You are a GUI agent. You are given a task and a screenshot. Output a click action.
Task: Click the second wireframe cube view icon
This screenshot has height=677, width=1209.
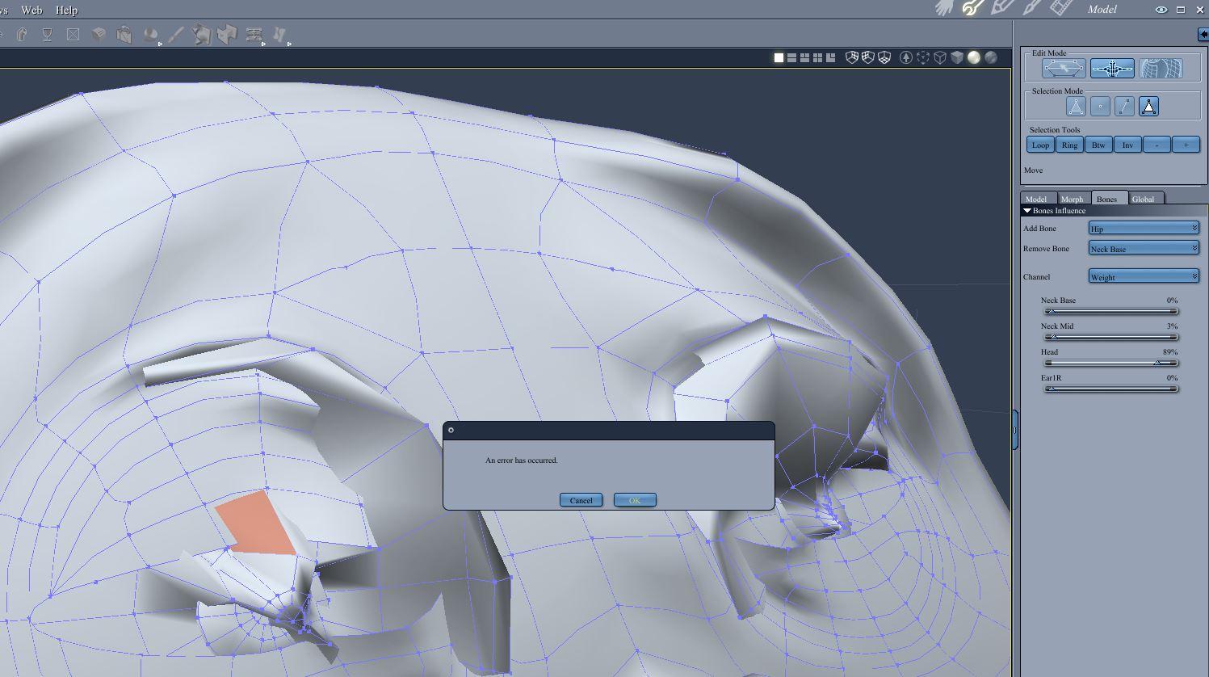coord(868,57)
